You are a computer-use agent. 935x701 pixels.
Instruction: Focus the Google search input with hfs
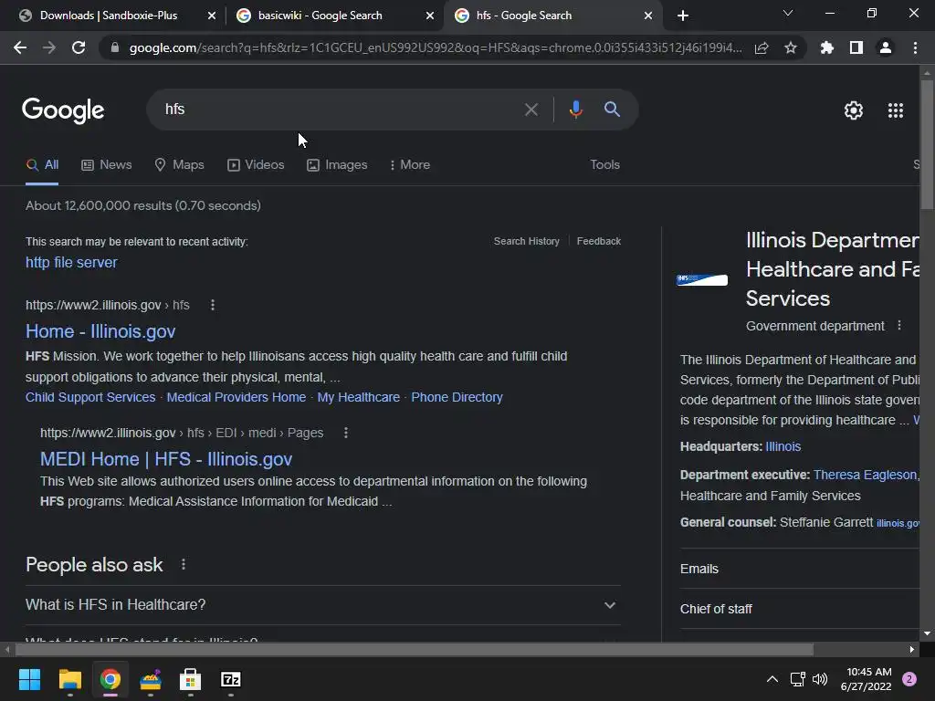click(x=340, y=110)
